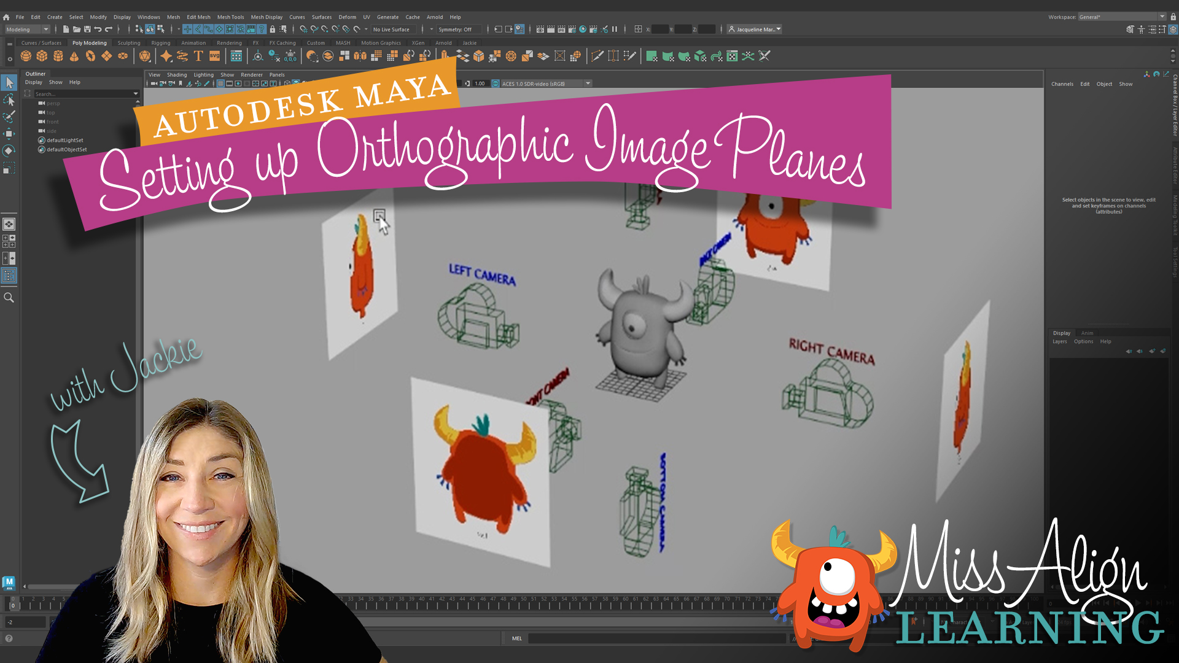Toggle the Outliner layout button in the left toolbox
The height and width of the screenshot is (663, 1179).
coord(9,276)
